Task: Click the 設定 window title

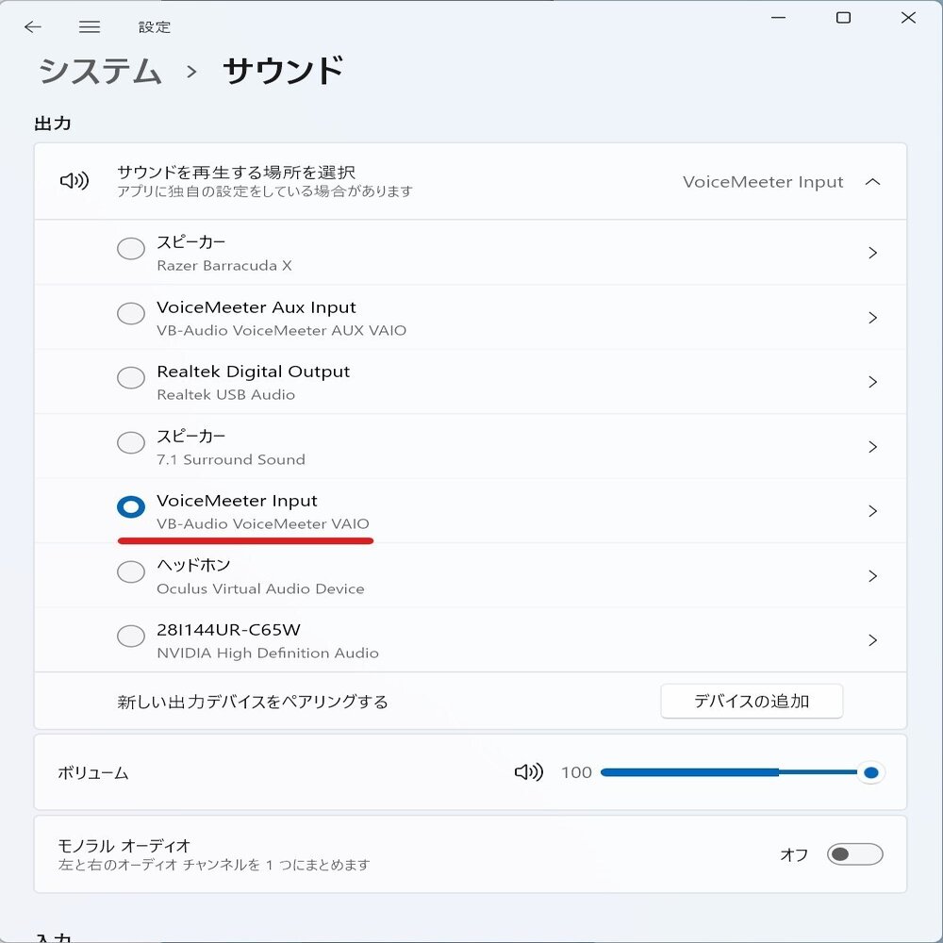Action: 155,27
